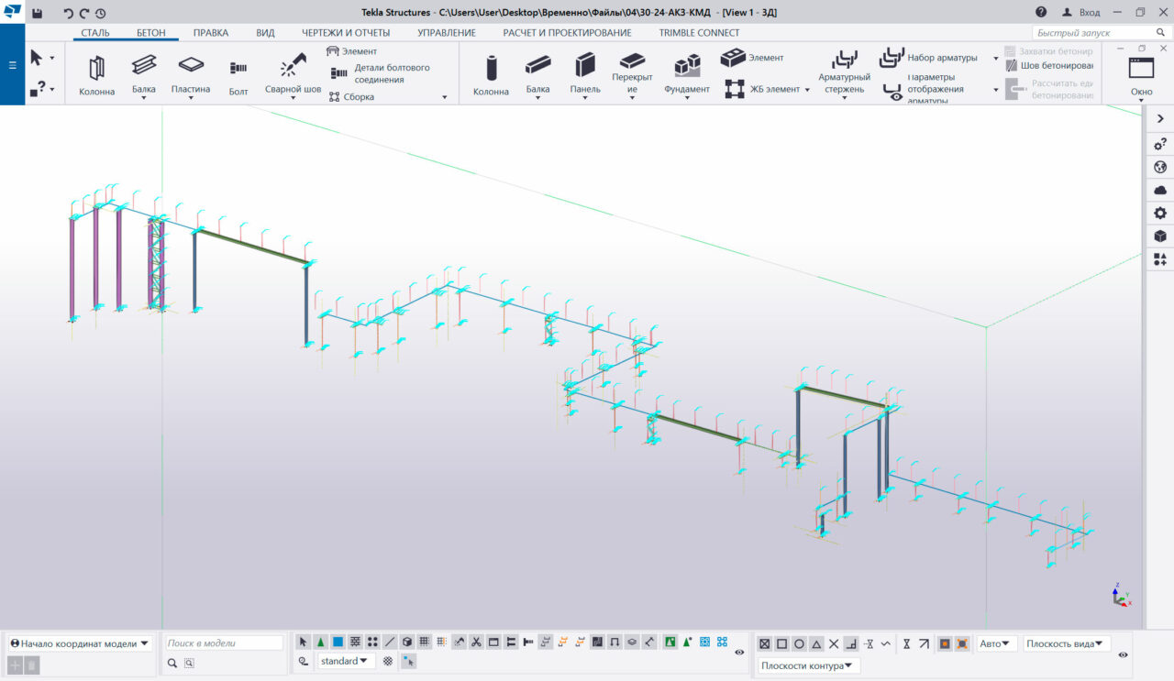The height and width of the screenshot is (681, 1174).
Task: Switch to the ПРАВКА ribbon tab
Action: tap(211, 33)
